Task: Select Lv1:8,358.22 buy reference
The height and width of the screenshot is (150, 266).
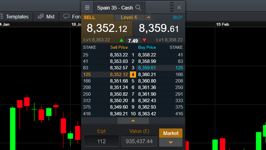Action: [x=169, y=40]
